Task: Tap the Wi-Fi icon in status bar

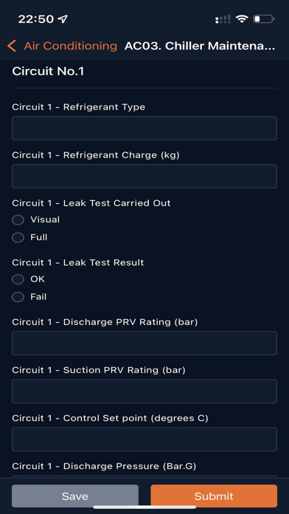Action: [242, 19]
